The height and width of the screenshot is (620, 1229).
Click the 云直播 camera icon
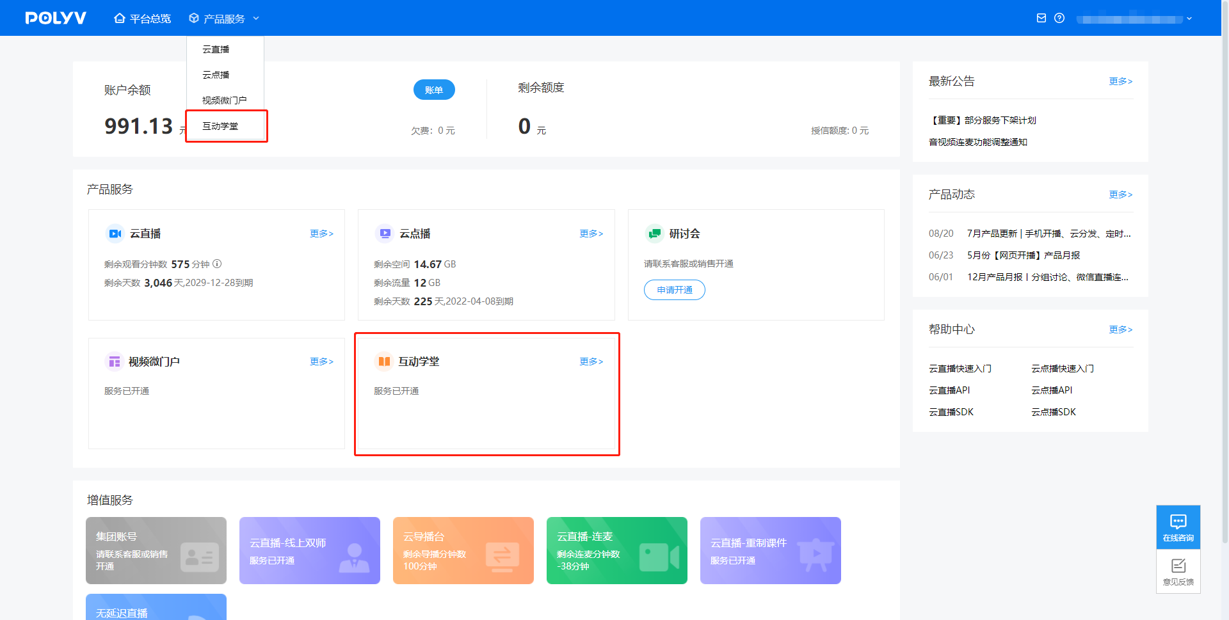[x=115, y=234]
